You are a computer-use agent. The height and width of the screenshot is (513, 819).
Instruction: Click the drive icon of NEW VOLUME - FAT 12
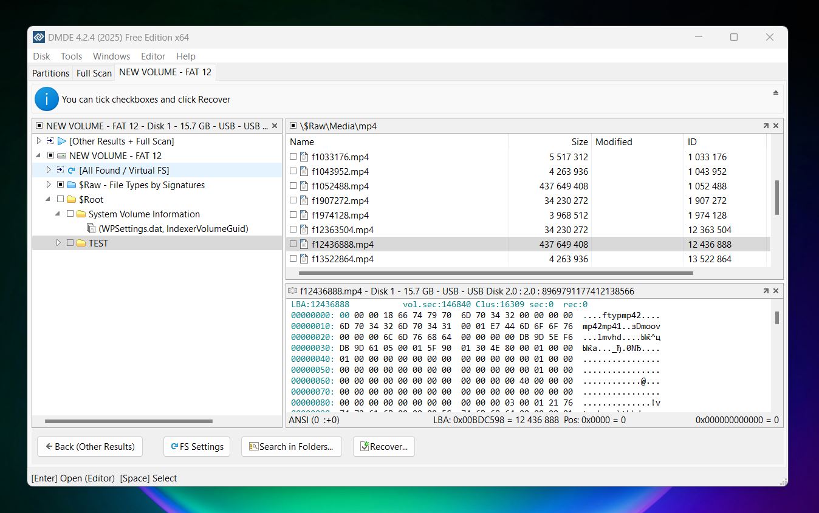(x=61, y=156)
